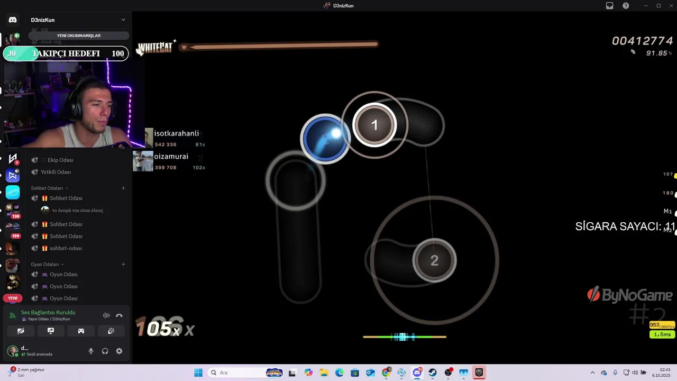
Task: Open Microsoft Edge from the taskbar
Action: (x=340, y=373)
